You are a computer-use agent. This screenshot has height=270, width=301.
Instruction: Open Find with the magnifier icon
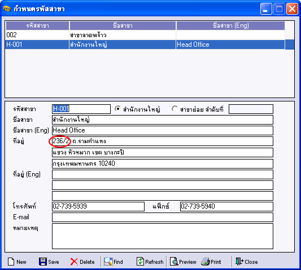(114, 262)
